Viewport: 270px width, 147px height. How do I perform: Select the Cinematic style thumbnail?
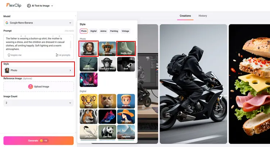point(107,49)
